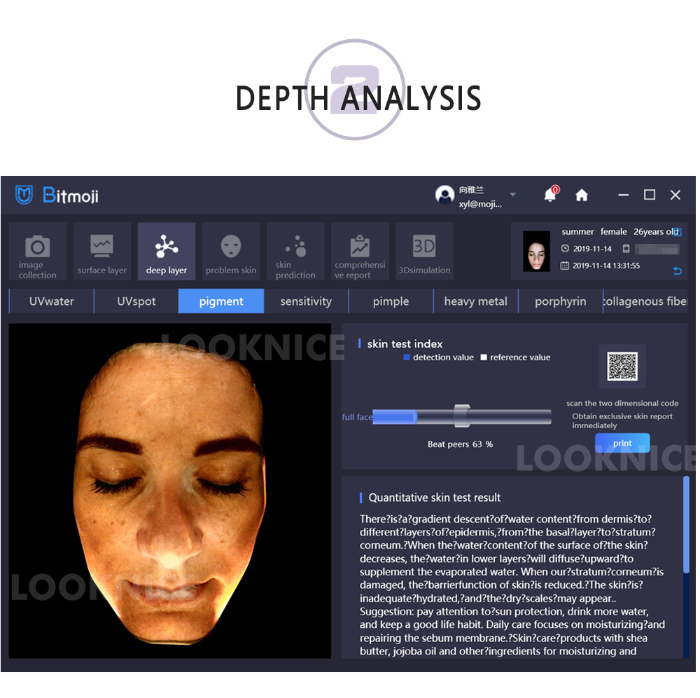Click the blue undo arrow near record dates
Screen dimensions: 700x698
click(x=677, y=271)
